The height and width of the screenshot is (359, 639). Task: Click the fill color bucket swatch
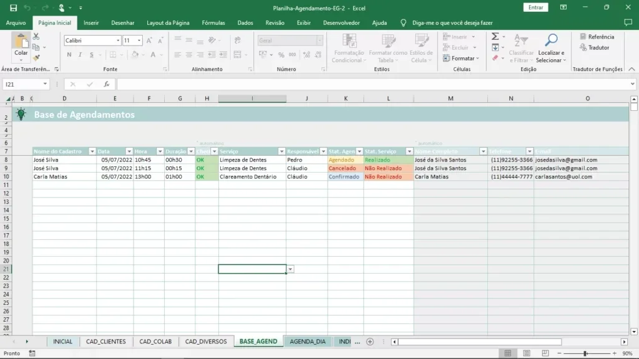(x=135, y=55)
